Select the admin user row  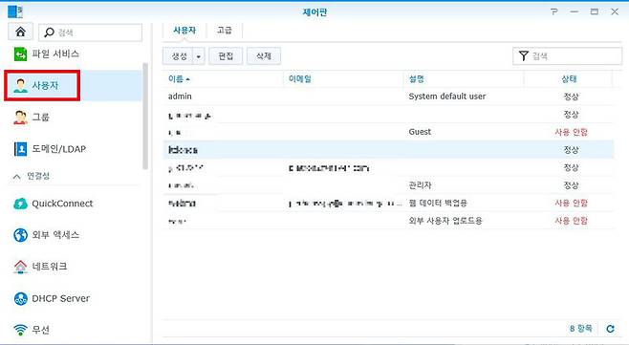coord(388,97)
